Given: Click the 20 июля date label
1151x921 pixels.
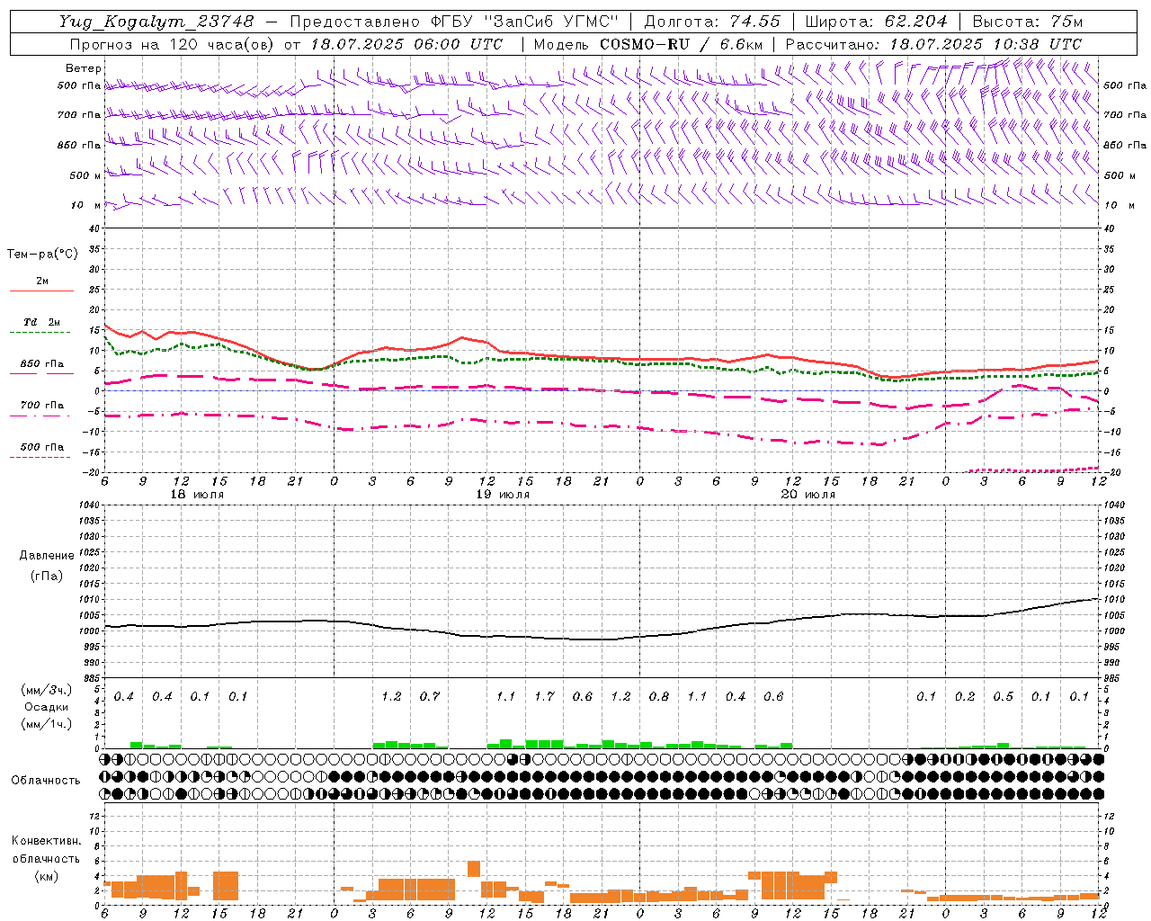Looking at the screenshot, I should pos(808,495).
